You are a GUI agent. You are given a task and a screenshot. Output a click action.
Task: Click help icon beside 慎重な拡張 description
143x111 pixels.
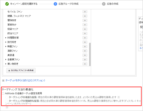click(119, 97)
